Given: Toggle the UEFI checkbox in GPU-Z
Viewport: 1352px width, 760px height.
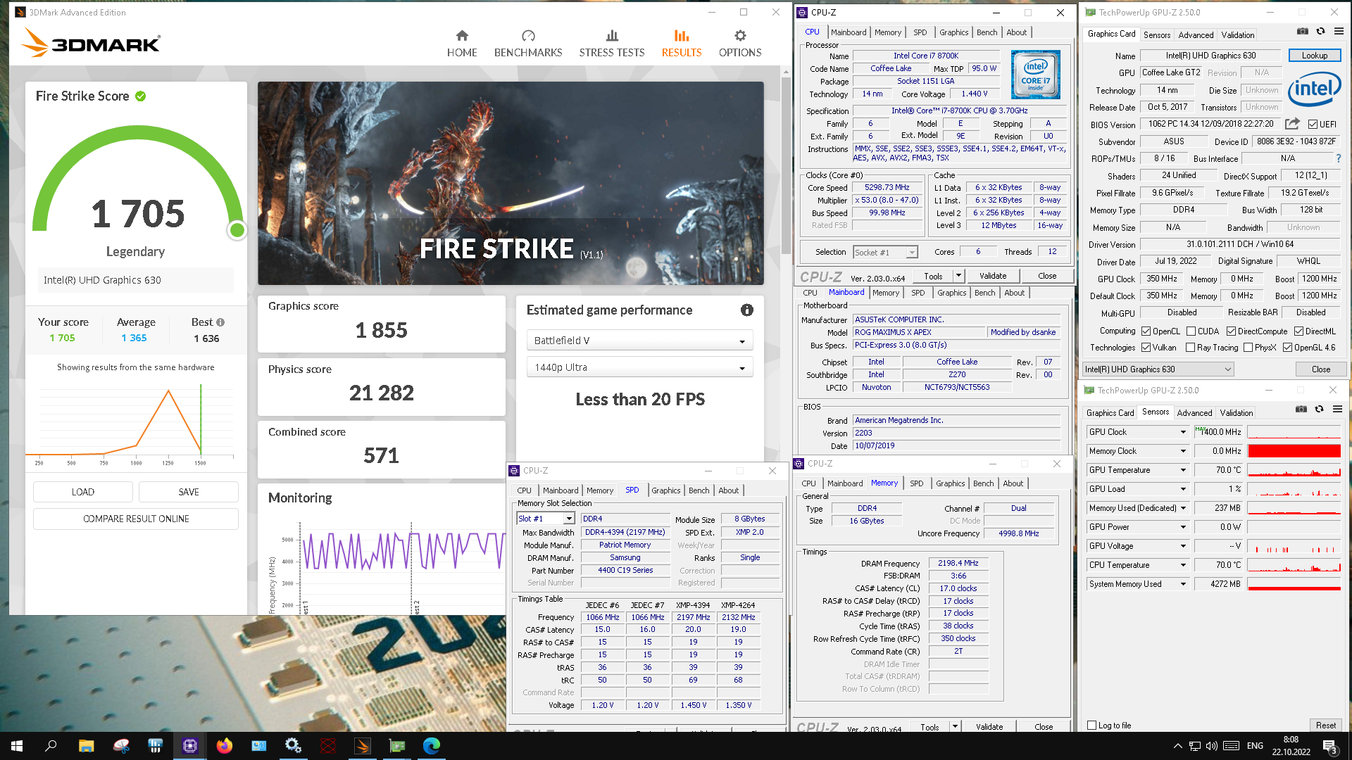Looking at the screenshot, I should (1313, 125).
